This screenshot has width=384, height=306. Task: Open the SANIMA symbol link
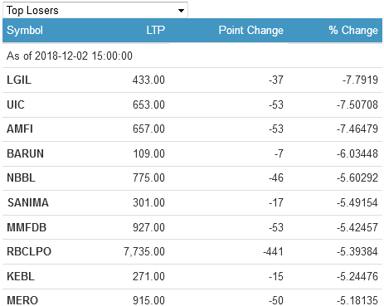click(x=28, y=202)
